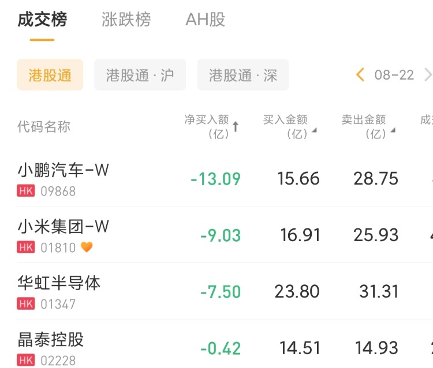Switch to the 成交榜 tab

(x=42, y=20)
